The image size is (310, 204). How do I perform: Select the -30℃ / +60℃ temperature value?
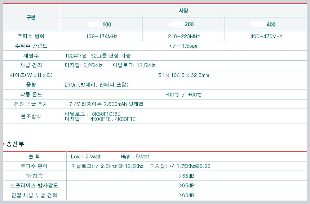(x=183, y=94)
